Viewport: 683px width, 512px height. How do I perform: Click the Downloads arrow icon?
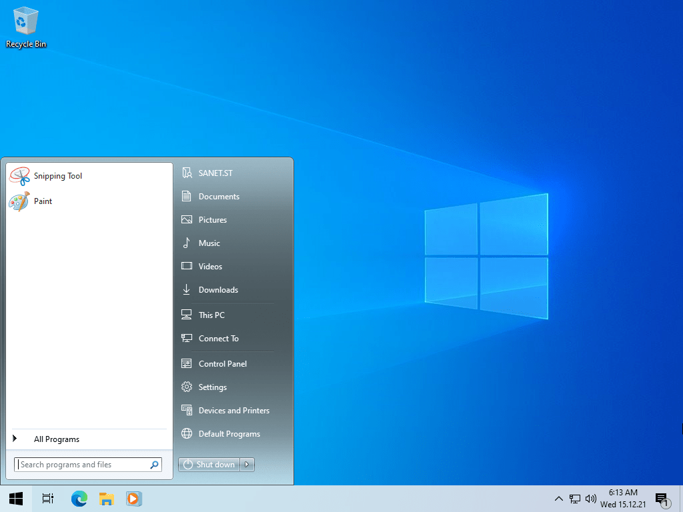[187, 289]
